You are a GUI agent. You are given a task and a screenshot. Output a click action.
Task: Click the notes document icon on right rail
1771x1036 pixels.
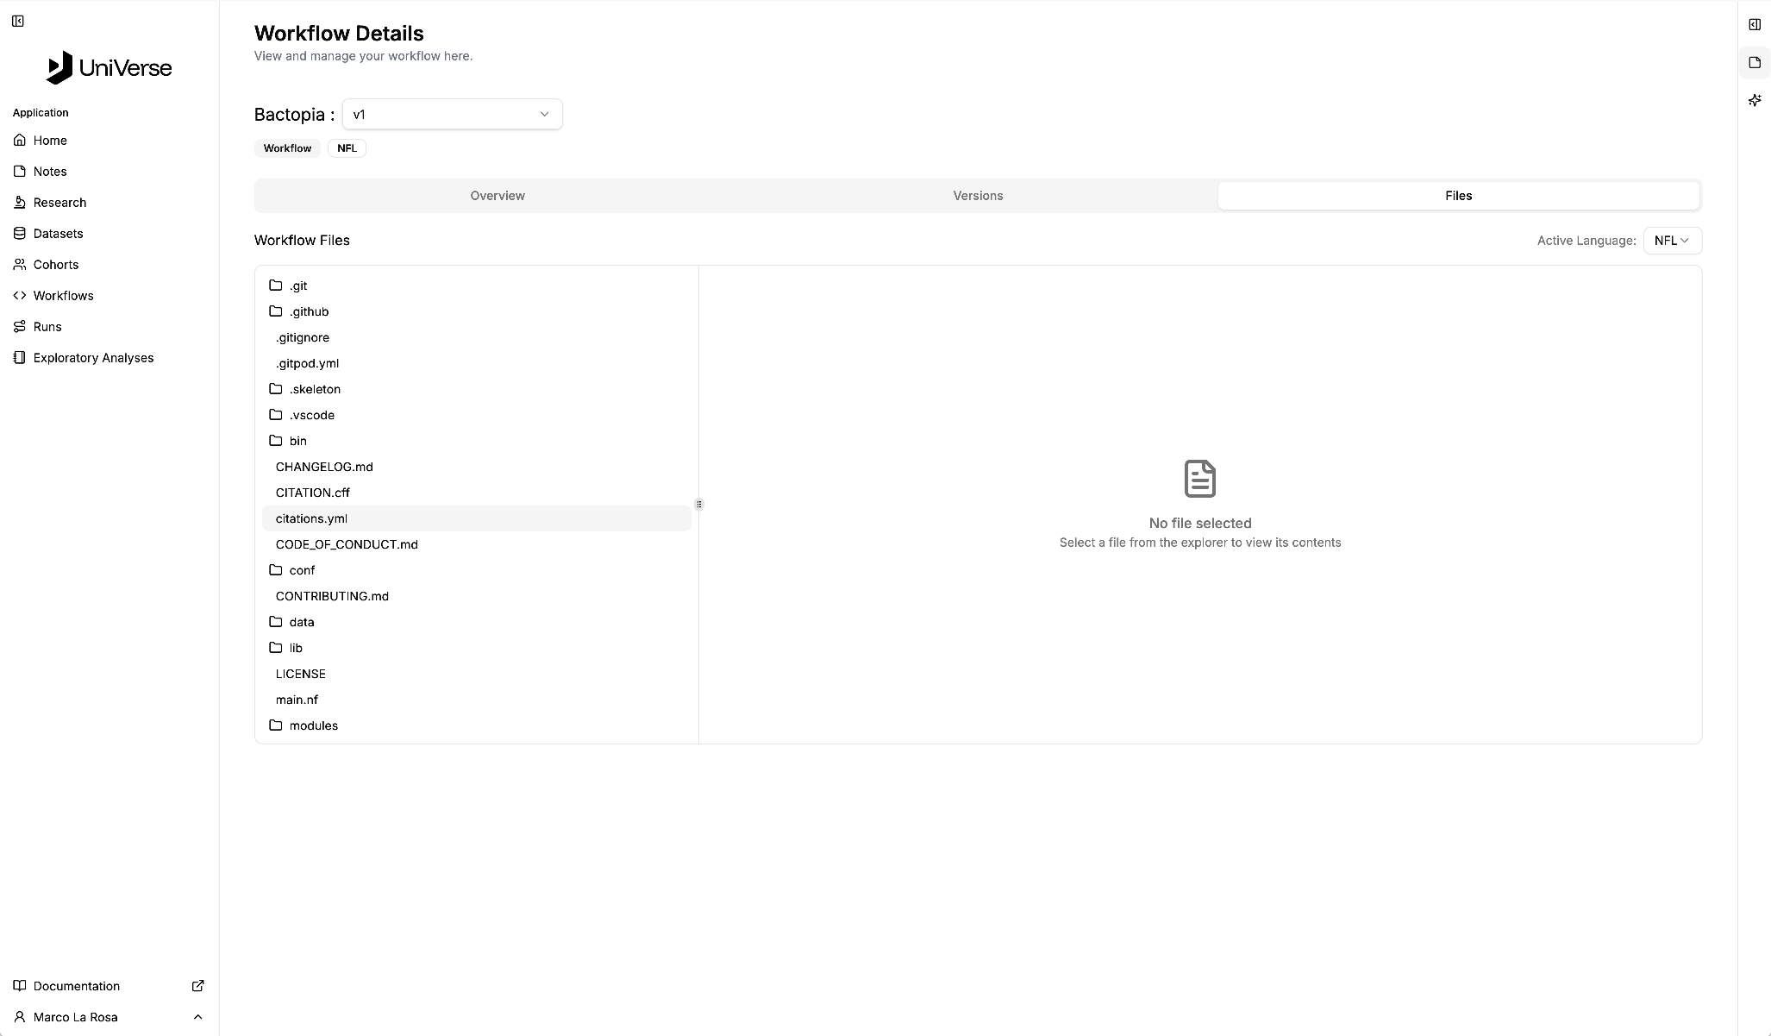1754,62
